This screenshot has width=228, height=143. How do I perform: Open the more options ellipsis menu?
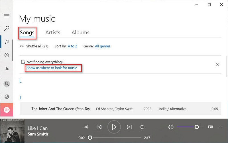point(221,127)
